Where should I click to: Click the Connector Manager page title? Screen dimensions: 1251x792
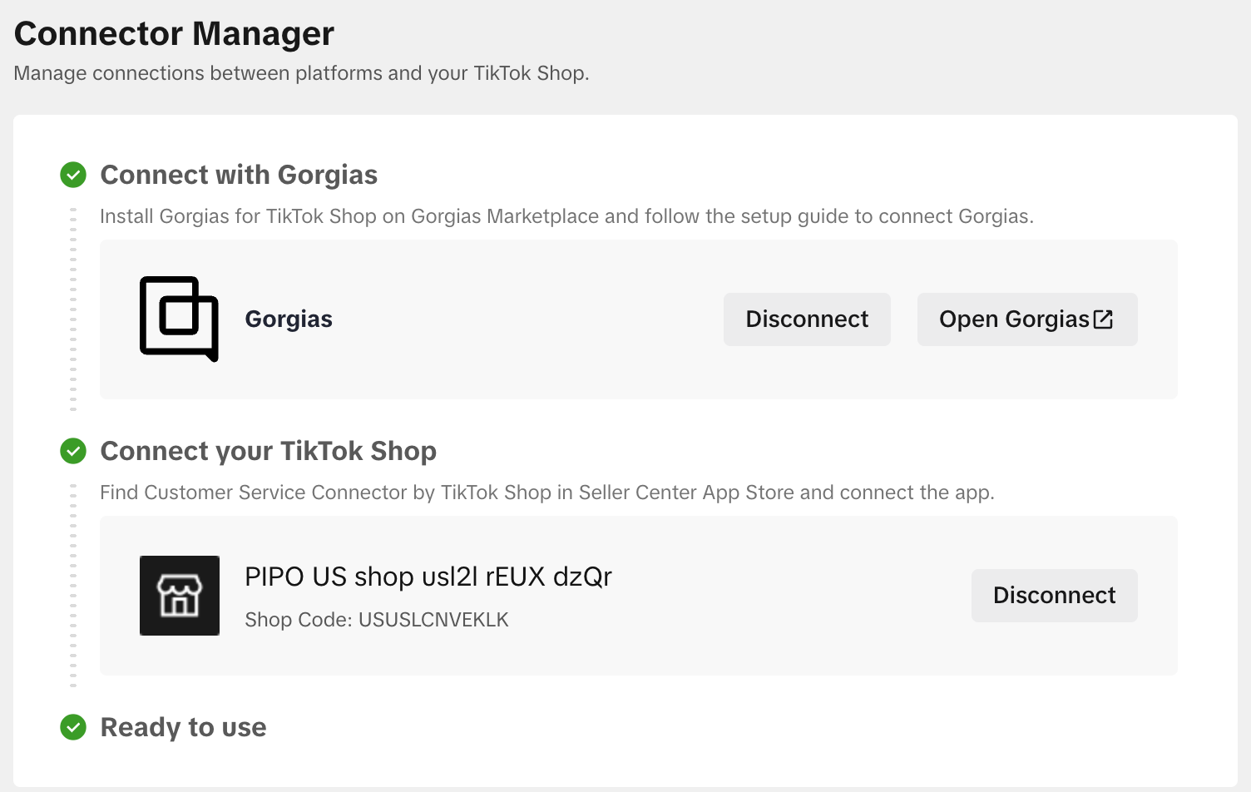174,34
